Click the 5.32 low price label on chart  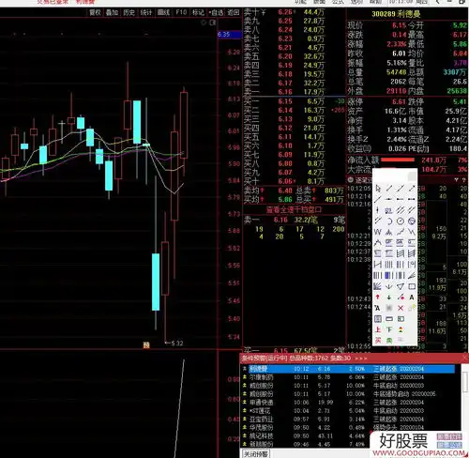point(177,343)
